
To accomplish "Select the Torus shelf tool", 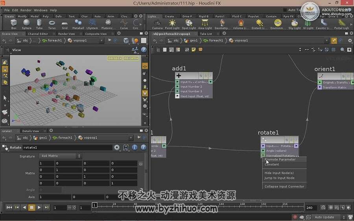I will pyautogui.click(x=52, y=24).
